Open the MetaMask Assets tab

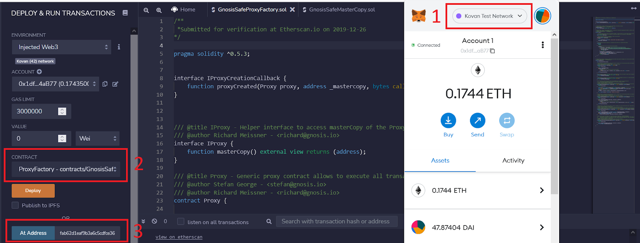point(440,160)
